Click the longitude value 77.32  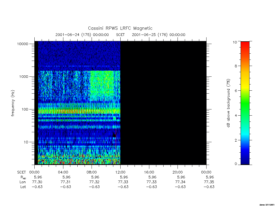click(94, 182)
